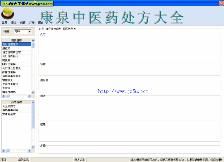The width and height of the screenshot is (224, 162).
Task: Select 猩红热 in case list
Action: coord(16,48)
